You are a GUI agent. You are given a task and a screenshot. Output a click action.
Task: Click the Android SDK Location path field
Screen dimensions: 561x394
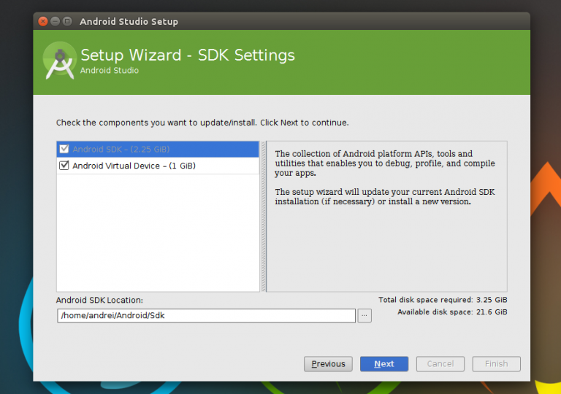[x=206, y=315]
